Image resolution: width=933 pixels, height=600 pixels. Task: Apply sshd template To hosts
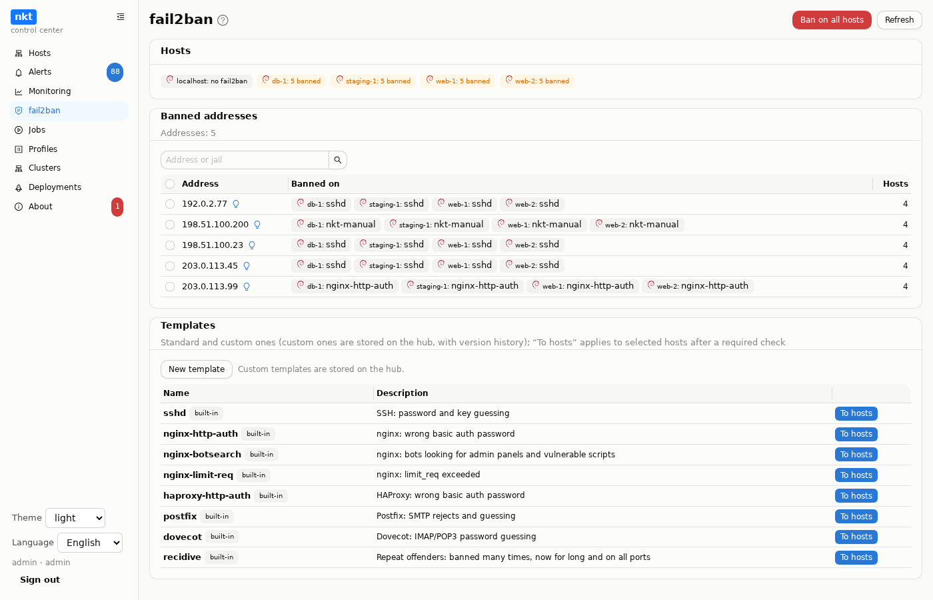(856, 413)
